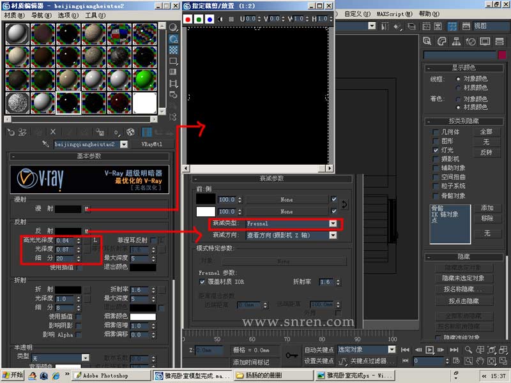Go to the start frame button

[x=405, y=350]
